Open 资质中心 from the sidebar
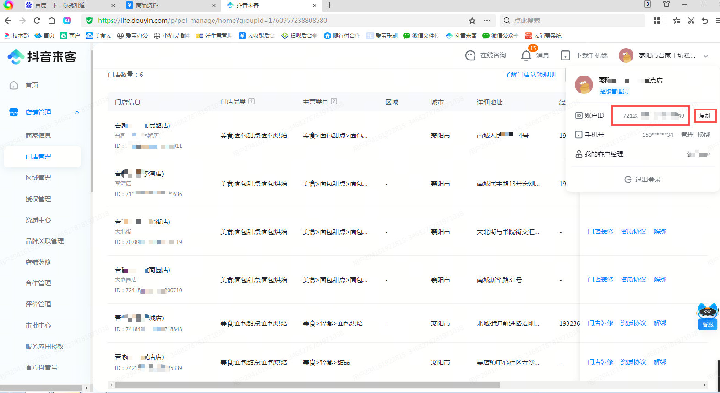 38,220
